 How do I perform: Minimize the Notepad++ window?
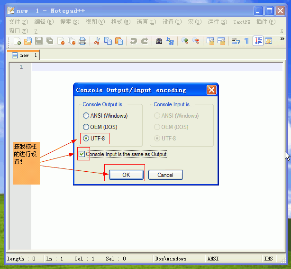[x=258, y=10]
